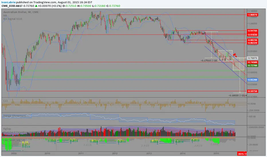Click the 2011 year on time axis
This screenshot has height=157, width=267.
81,154
